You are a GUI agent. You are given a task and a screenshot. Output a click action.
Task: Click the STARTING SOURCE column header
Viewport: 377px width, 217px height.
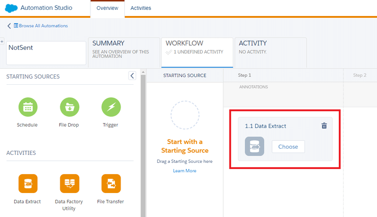tap(185, 75)
